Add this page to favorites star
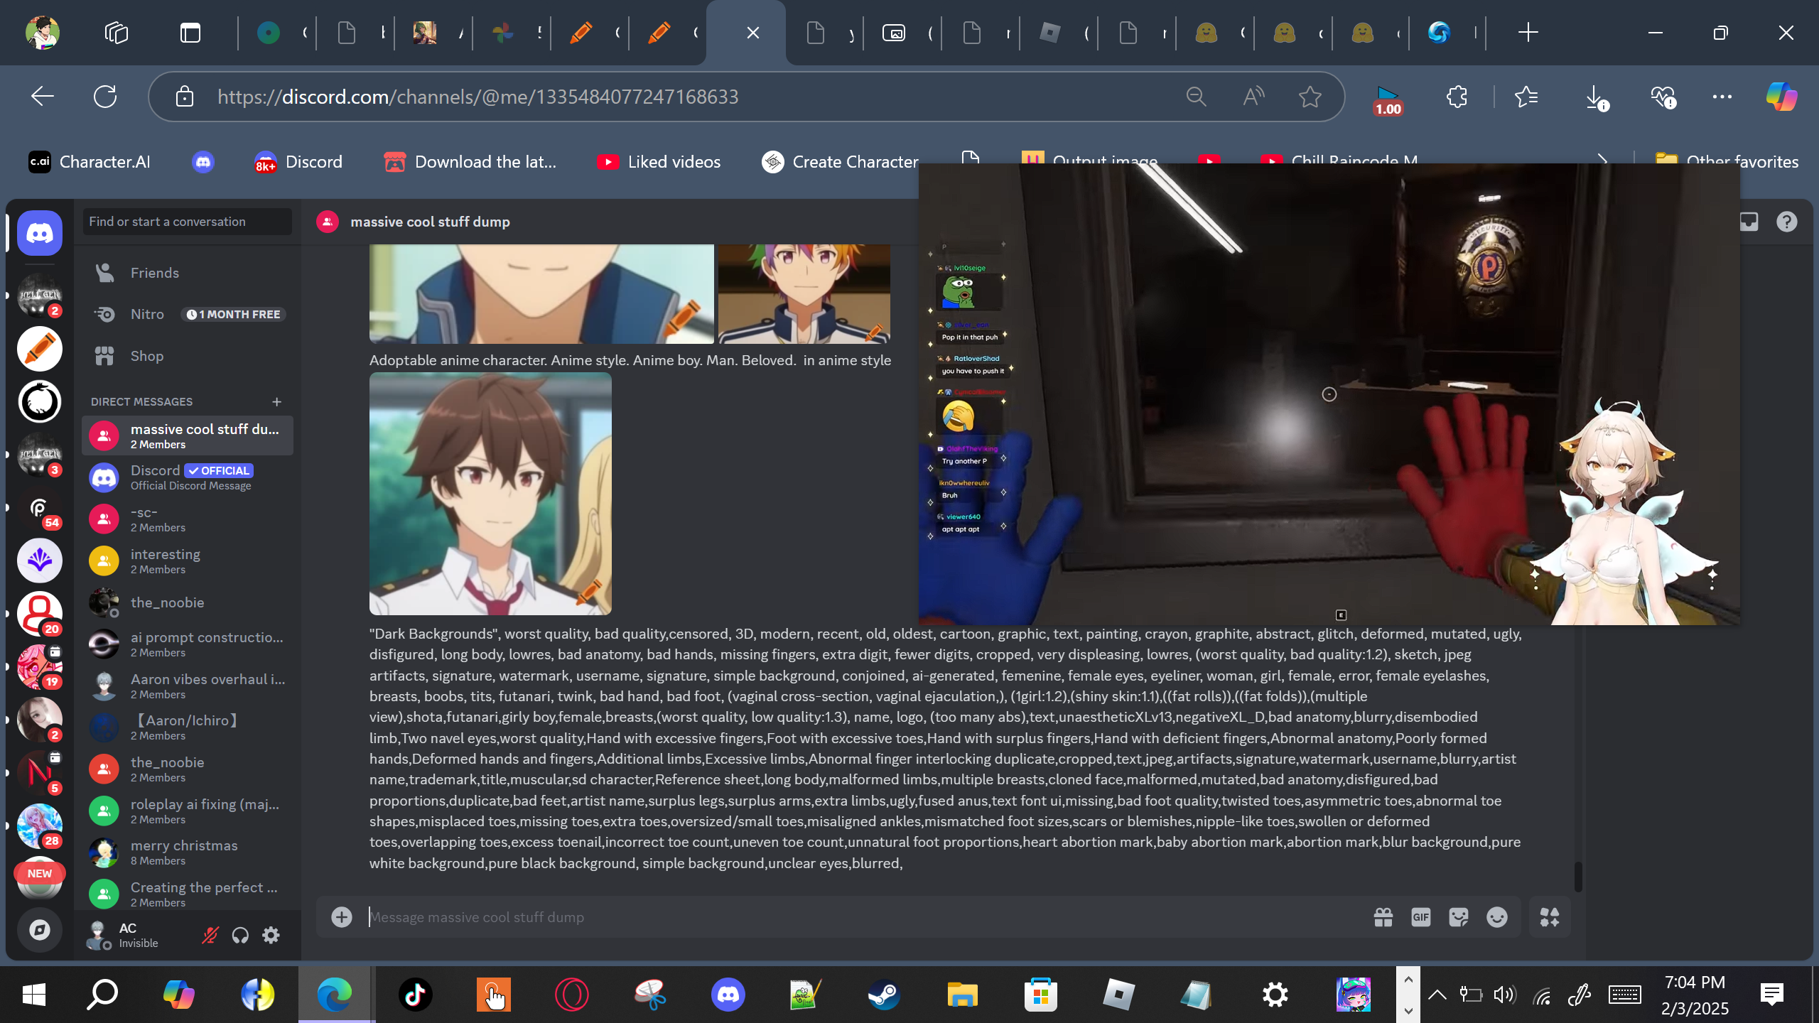This screenshot has width=1819, height=1023. [1310, 97]
